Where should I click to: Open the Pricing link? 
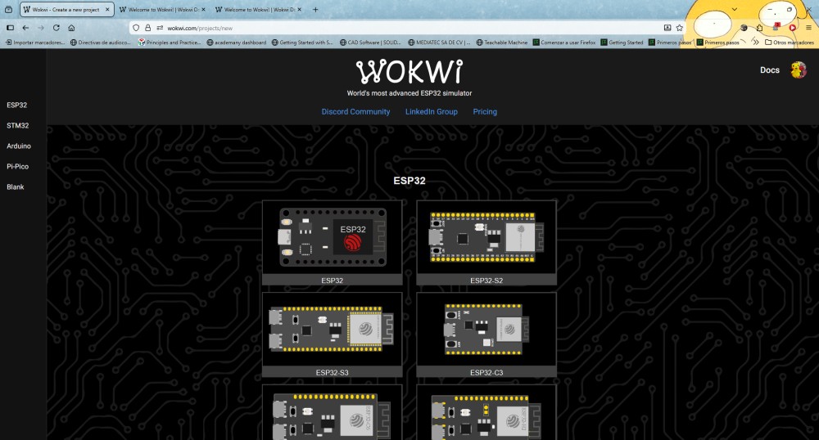click(485, 111)
